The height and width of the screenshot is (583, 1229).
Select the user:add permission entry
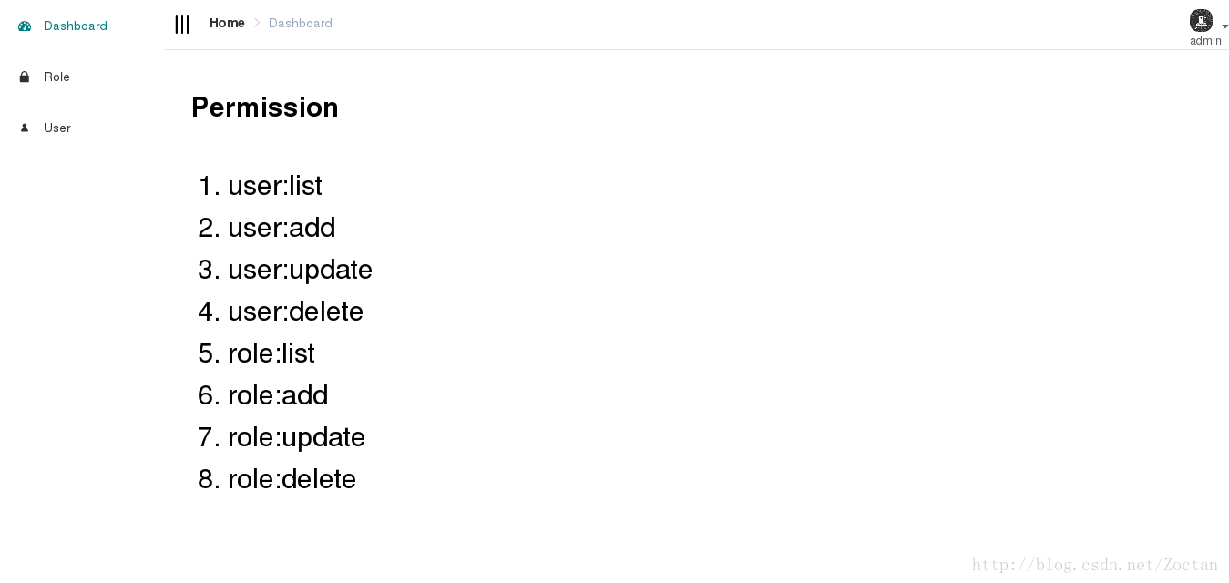(x=282, y=228)
